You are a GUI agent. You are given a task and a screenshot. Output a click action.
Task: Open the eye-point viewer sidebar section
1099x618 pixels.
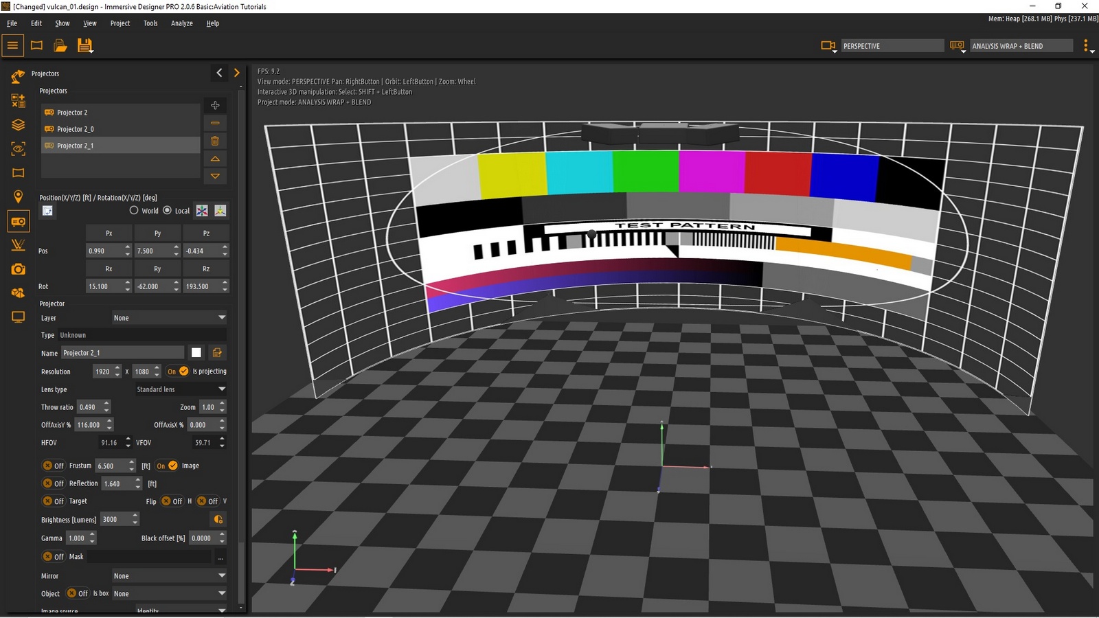coord(18,148)
